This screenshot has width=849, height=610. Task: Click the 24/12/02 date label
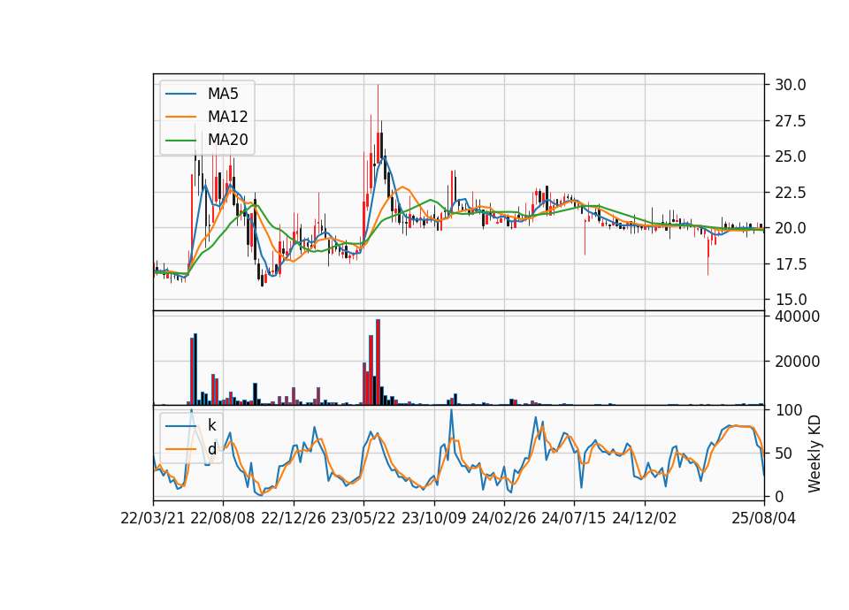645,518
